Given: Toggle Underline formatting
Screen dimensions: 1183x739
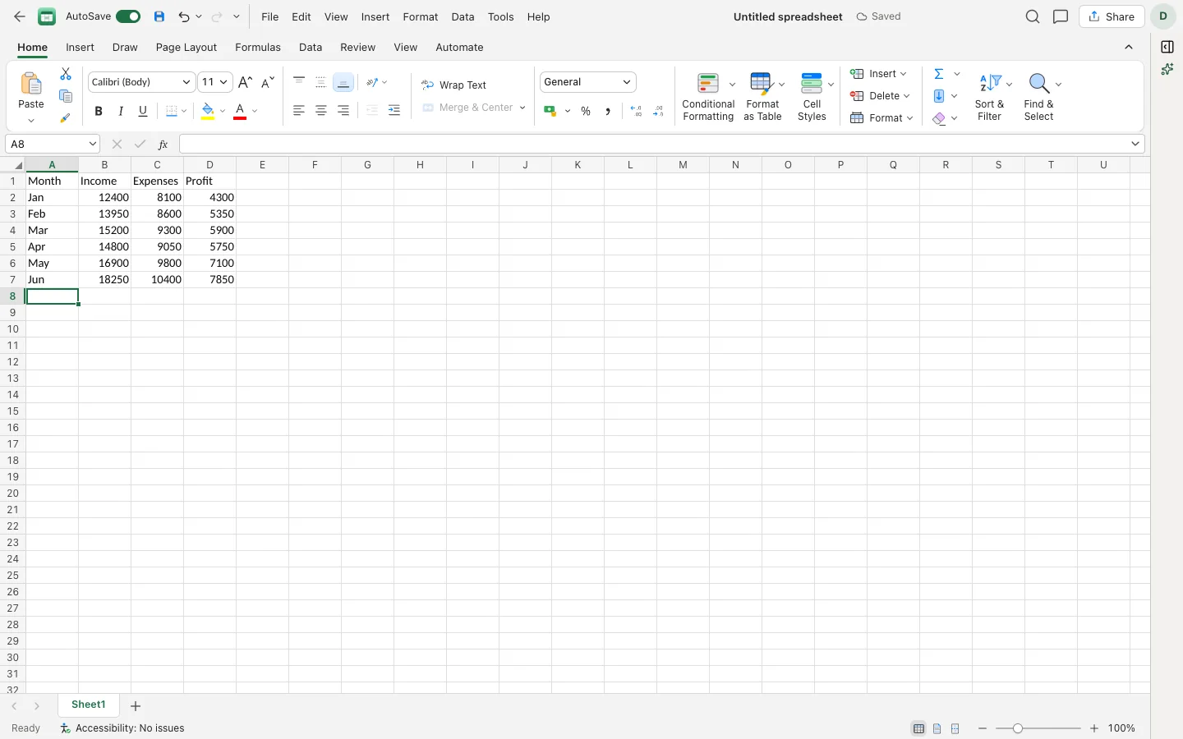Looking at the screenshot, I should pyautogui.click(x=143, y=111).
